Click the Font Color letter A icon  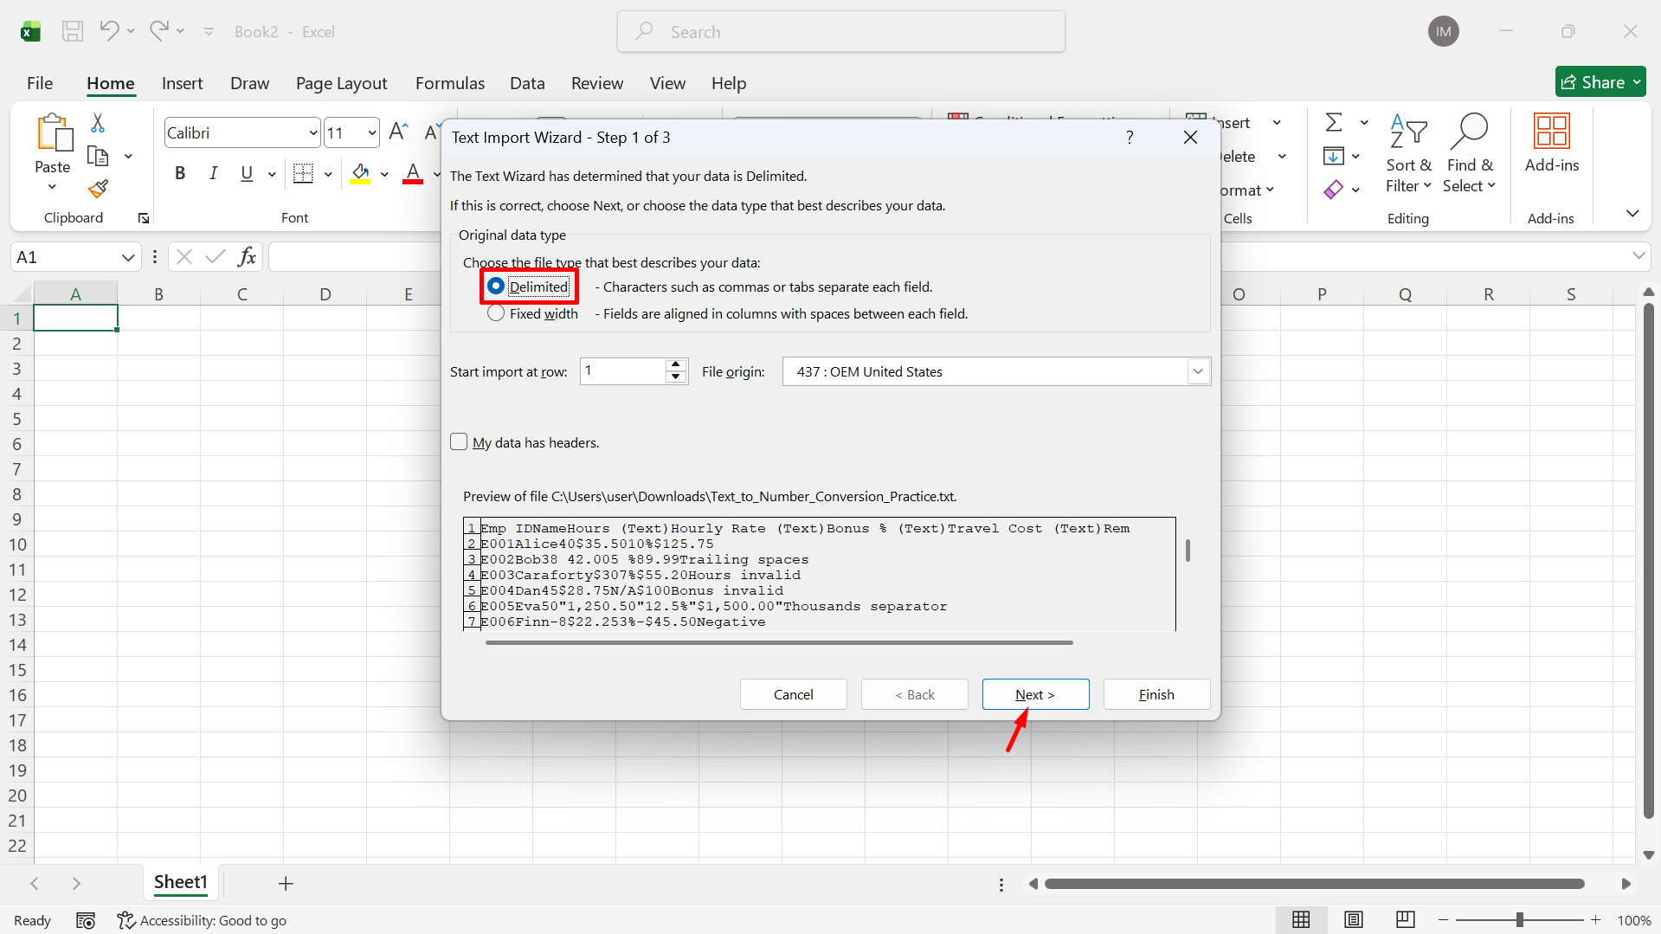click(413, 173)
